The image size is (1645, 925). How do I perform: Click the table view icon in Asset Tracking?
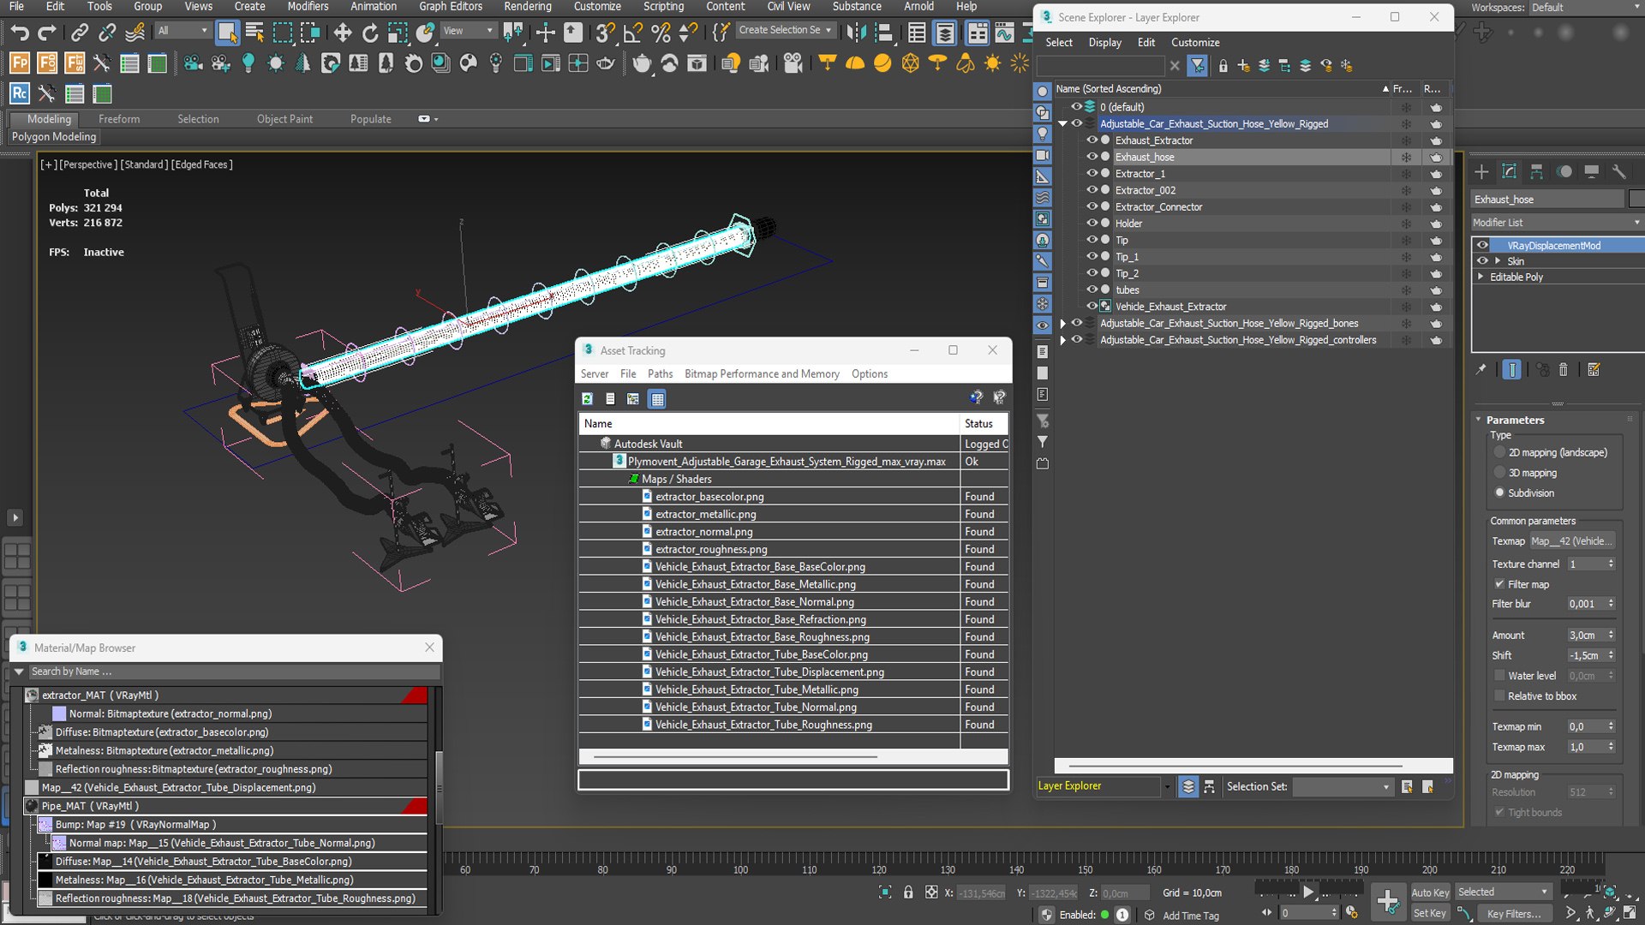pyautogui.click(x=657, y=399)
